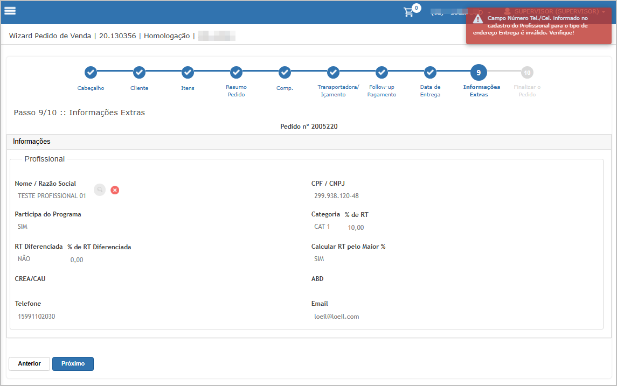The image size is (617, 386).
Task: Open the shopping cart
Action: coord(410,12)
